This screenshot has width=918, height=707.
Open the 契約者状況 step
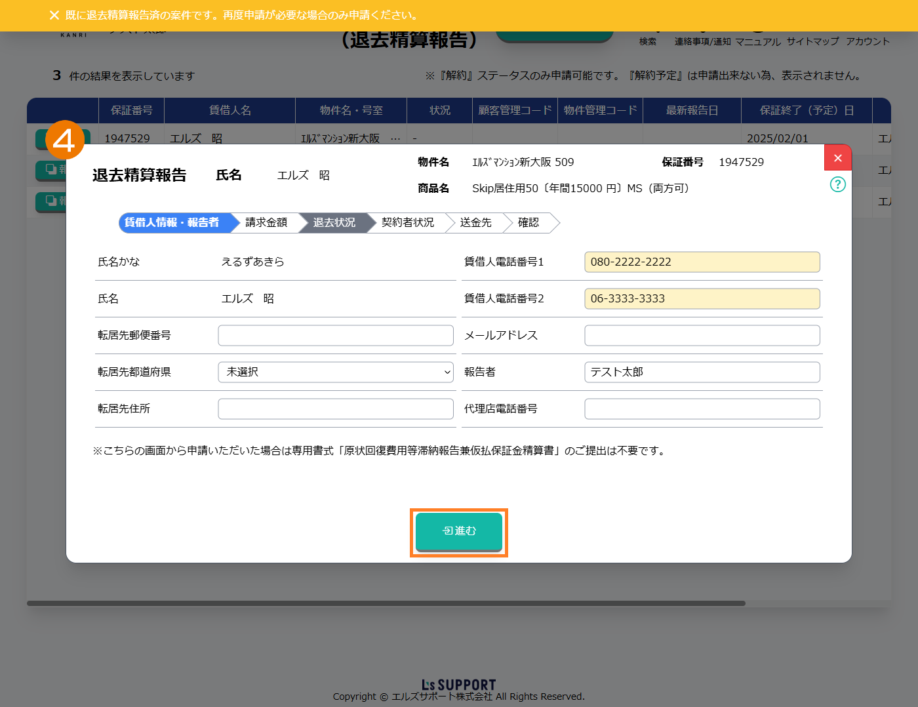tap(408, 223)
